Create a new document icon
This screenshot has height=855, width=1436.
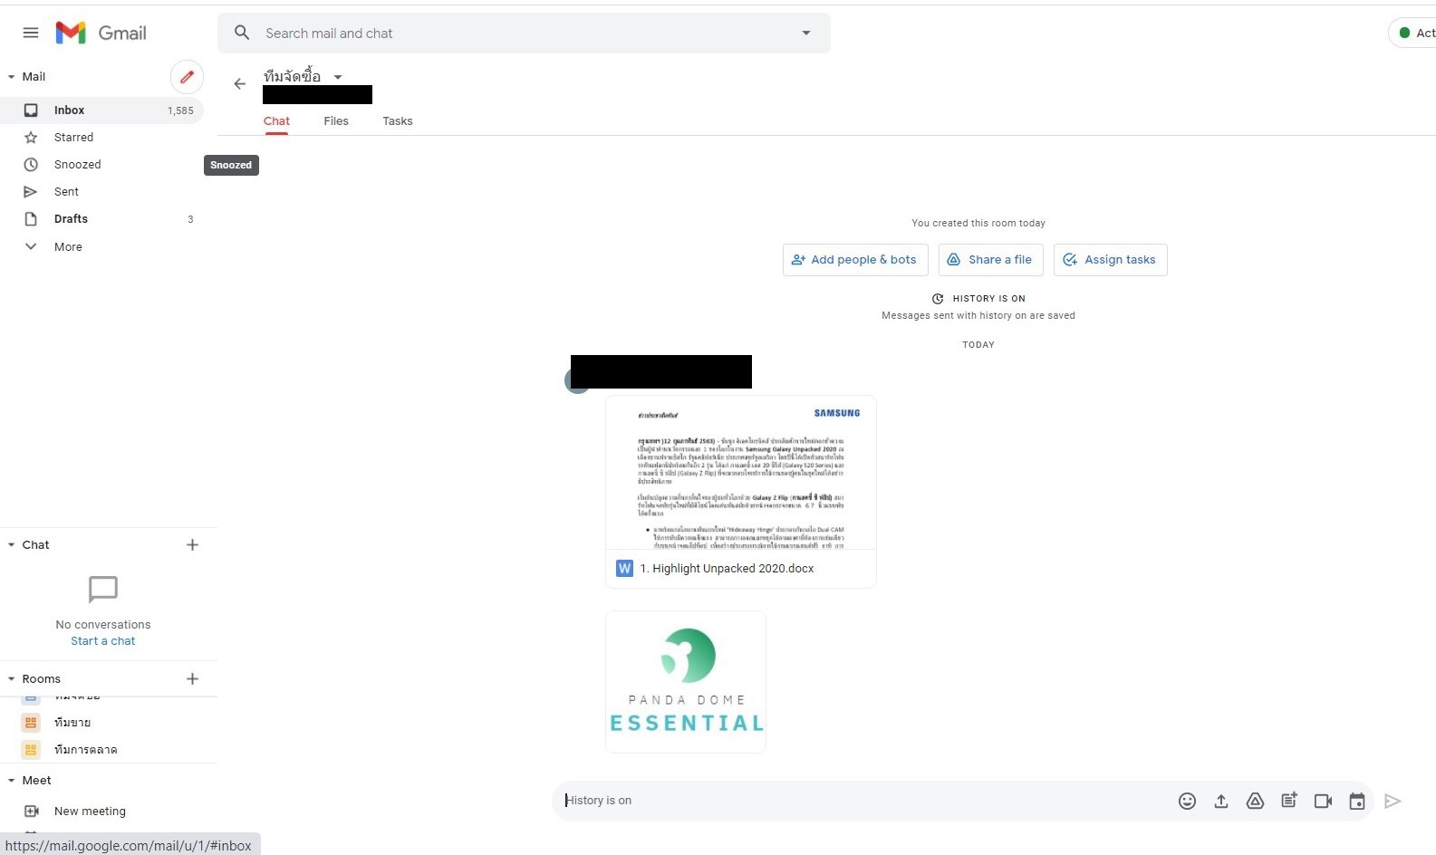(1289, 801)
